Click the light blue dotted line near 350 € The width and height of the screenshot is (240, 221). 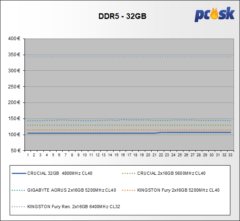coord(129,57)
